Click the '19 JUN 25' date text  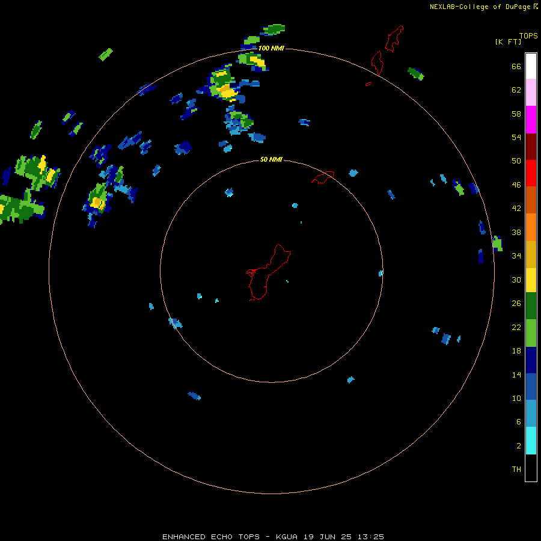(x=328, y=537)
